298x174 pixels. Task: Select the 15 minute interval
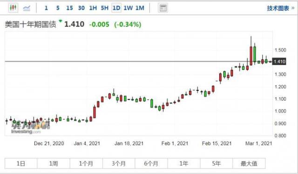[69, 8]
